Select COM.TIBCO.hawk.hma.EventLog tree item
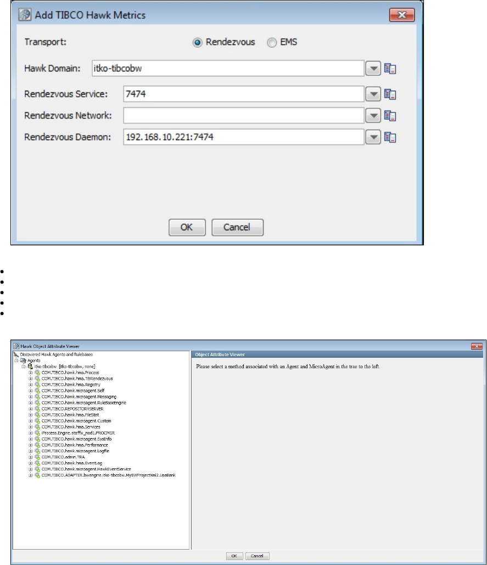The image size is (487, 565). point(71,463)
